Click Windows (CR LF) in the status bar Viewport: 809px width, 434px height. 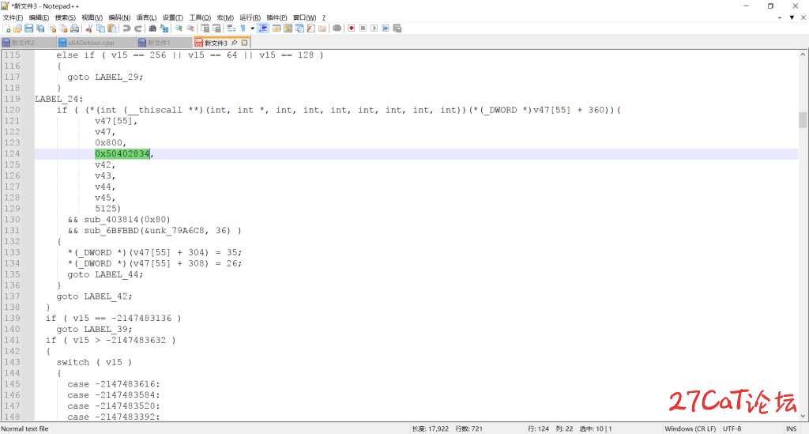(690, 428)
